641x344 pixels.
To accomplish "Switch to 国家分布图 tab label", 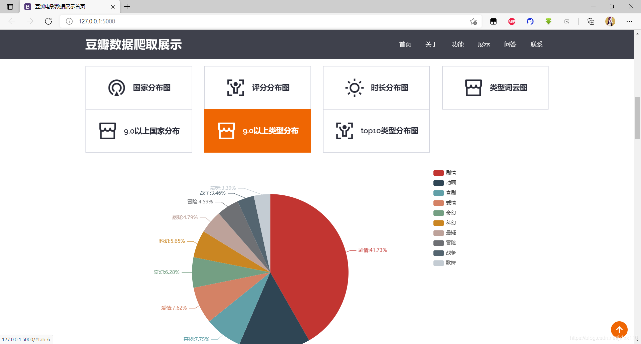I will coord(152,88).
